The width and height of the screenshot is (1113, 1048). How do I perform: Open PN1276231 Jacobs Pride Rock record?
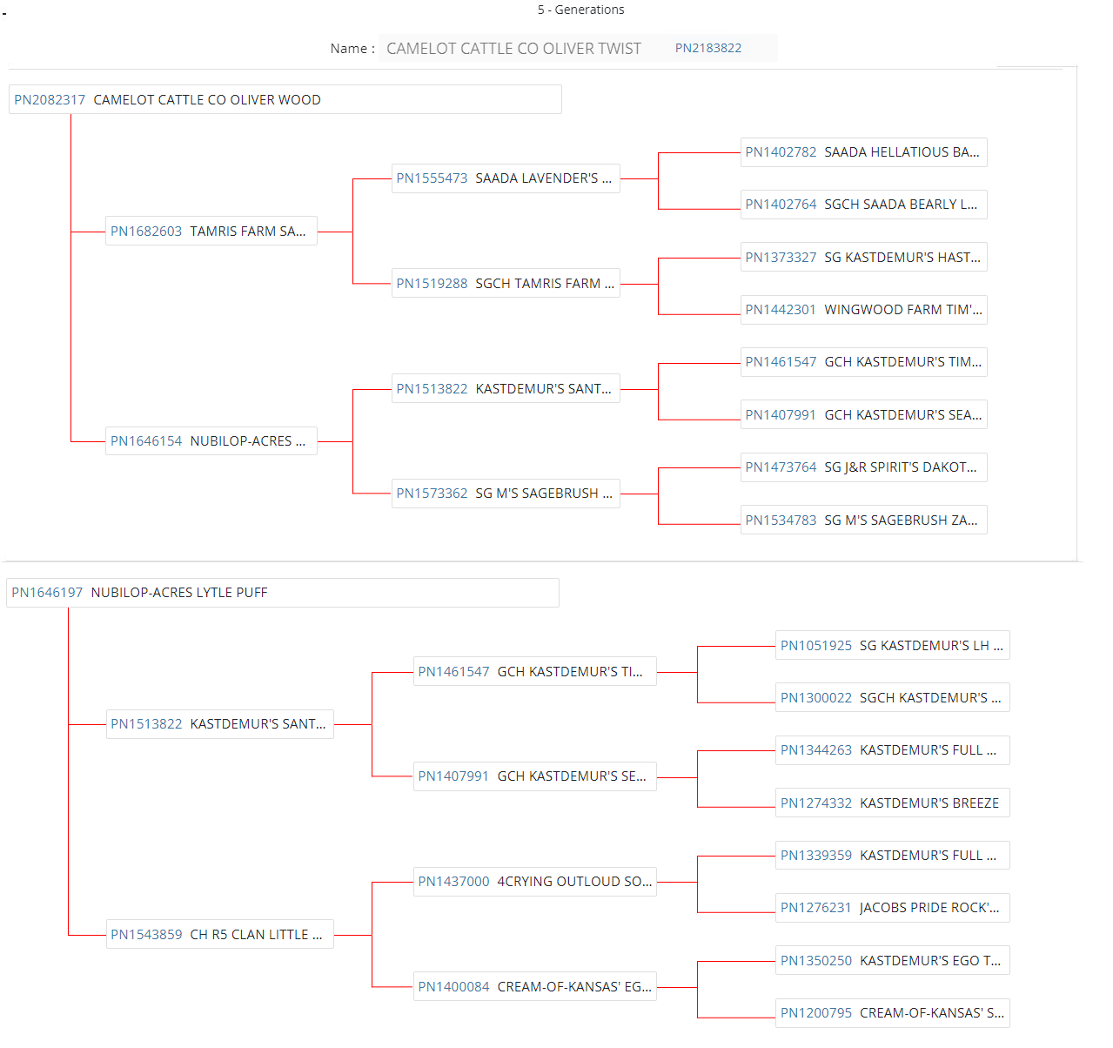816,908
